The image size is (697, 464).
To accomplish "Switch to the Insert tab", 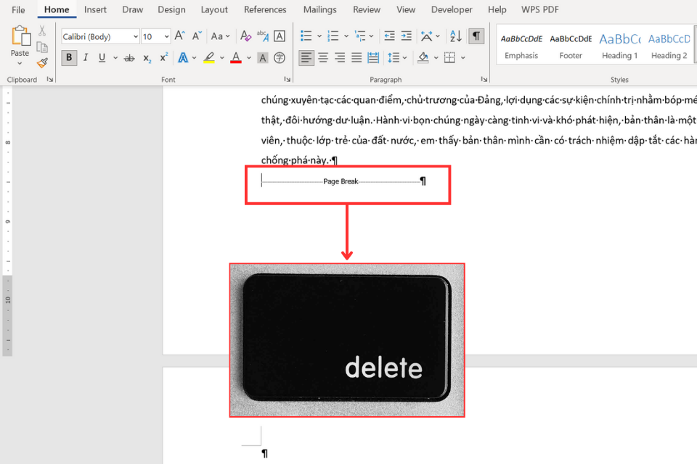I will pos(95,9).
